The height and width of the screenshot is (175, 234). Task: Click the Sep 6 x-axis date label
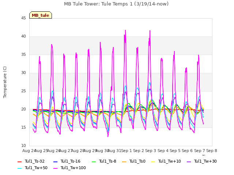(x=187, y=151)
